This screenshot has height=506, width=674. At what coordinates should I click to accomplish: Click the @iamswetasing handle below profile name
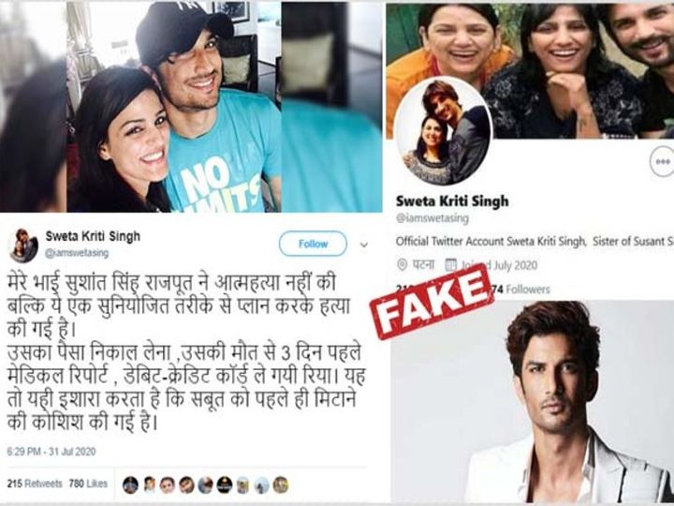[x=432, y=218]
